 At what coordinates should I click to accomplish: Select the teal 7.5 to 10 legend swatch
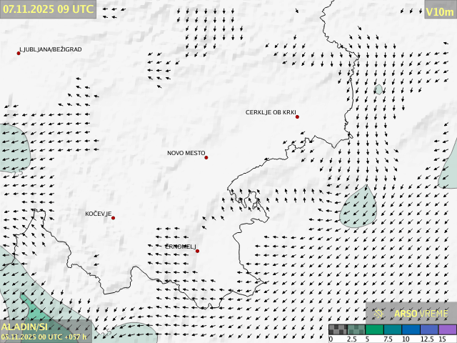click(x=392, y=330)
